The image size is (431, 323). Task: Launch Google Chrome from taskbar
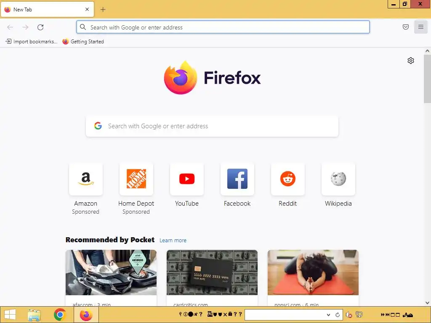point(60,315)
